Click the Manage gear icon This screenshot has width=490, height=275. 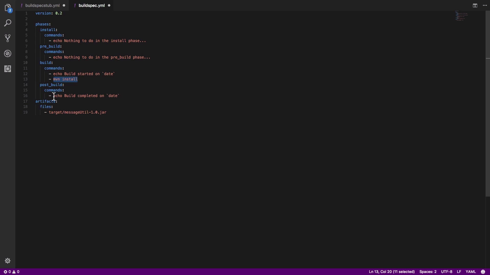coord(8,261)
